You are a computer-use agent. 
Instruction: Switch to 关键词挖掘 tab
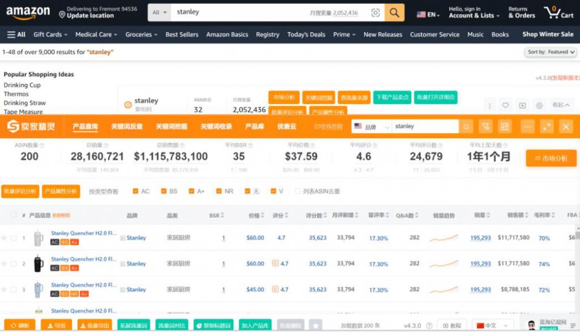(x=171, y=127)
